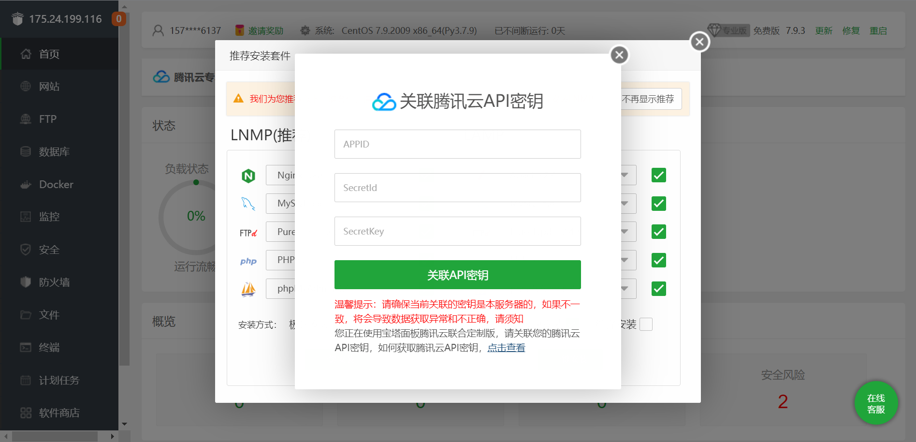Click the 更新 link in top bar

(x=824, y=30)
